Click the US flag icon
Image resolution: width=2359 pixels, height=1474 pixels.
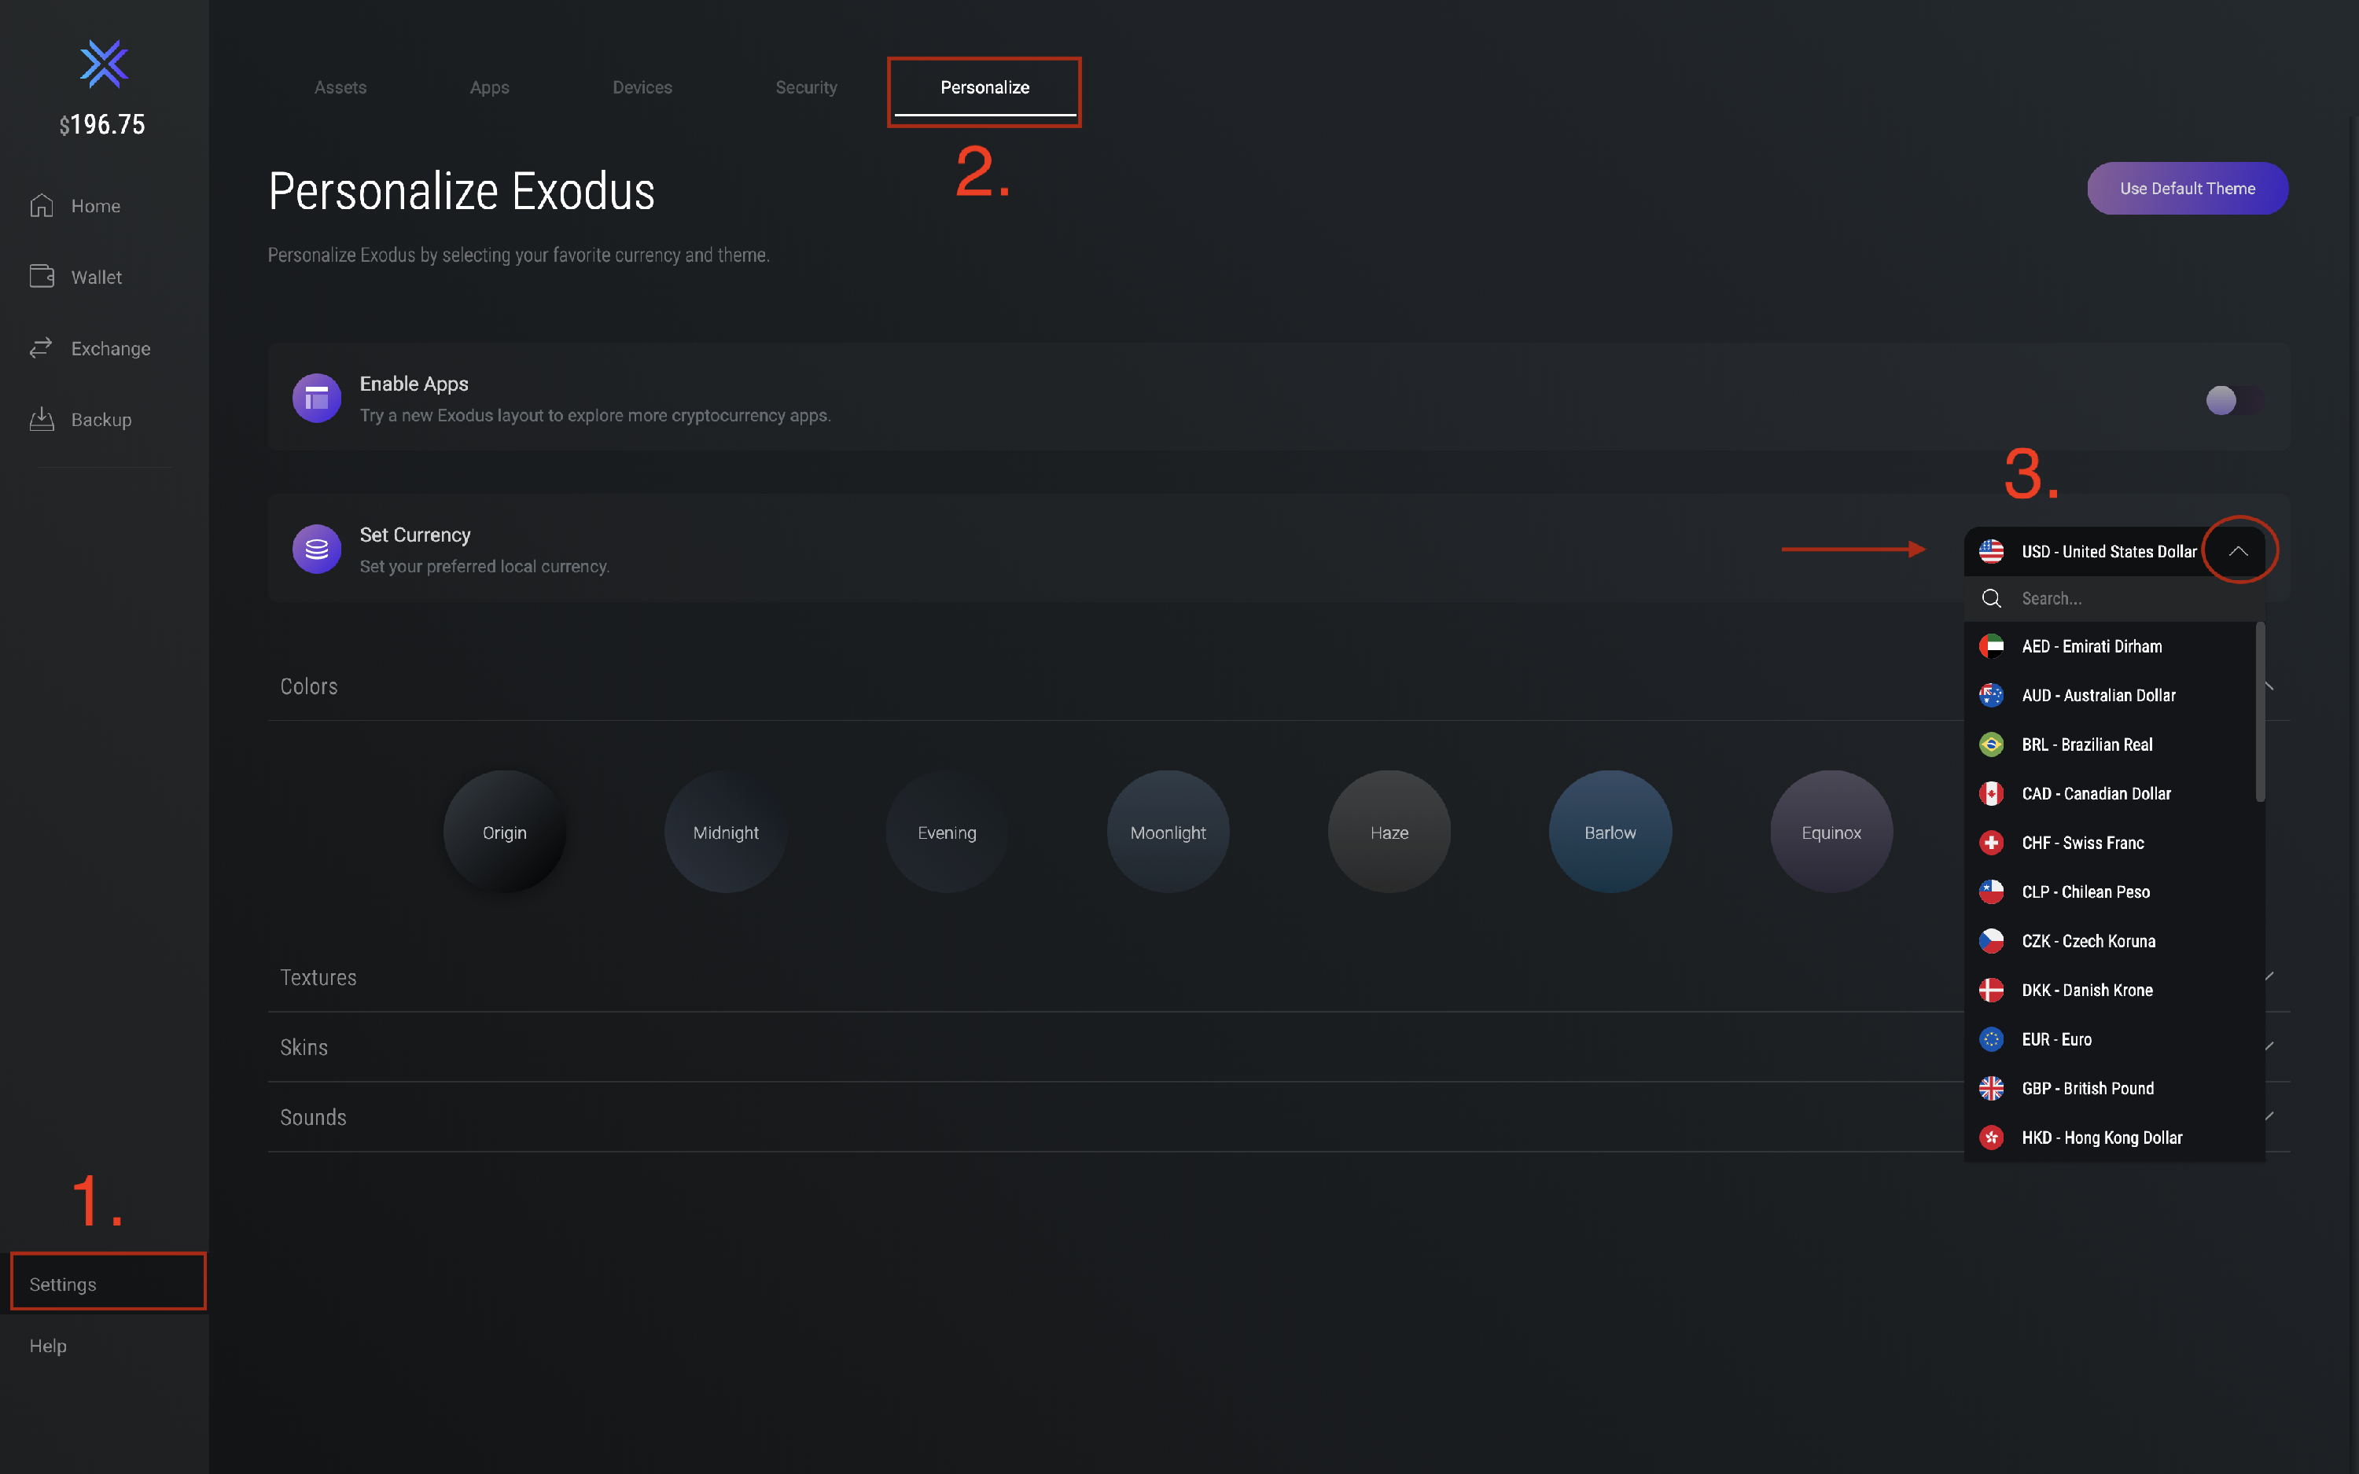coord(1992,551)
